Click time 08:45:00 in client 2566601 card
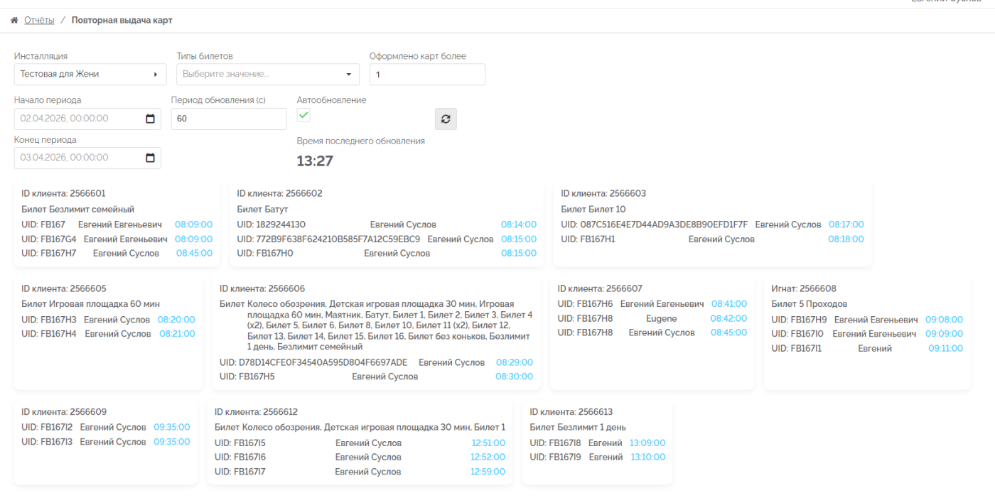 [x=193, y=253]
